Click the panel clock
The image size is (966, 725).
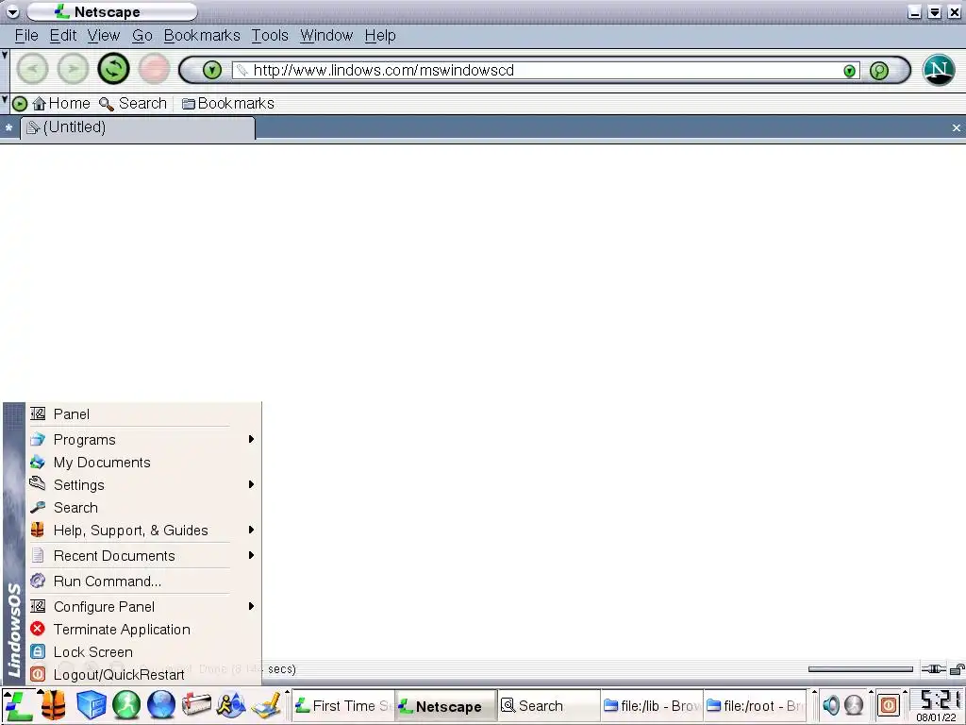(x=936, y=706)
